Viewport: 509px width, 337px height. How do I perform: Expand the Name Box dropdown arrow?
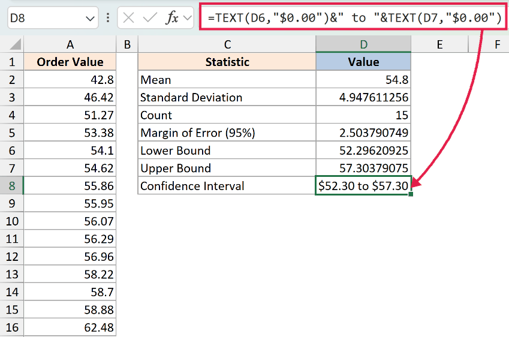90,19
